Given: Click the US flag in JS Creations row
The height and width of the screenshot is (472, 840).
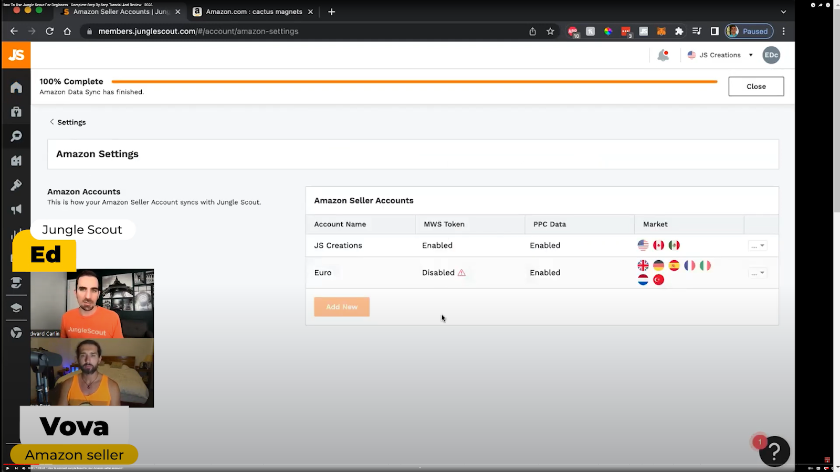Looking at the screenshot, I should (643, 245).
